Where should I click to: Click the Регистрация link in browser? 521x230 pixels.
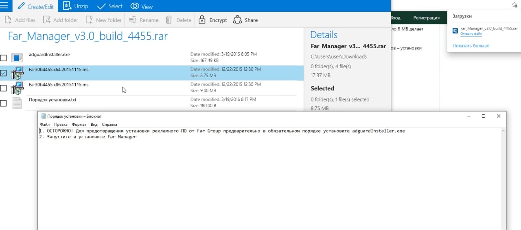[x=426, y=18]
